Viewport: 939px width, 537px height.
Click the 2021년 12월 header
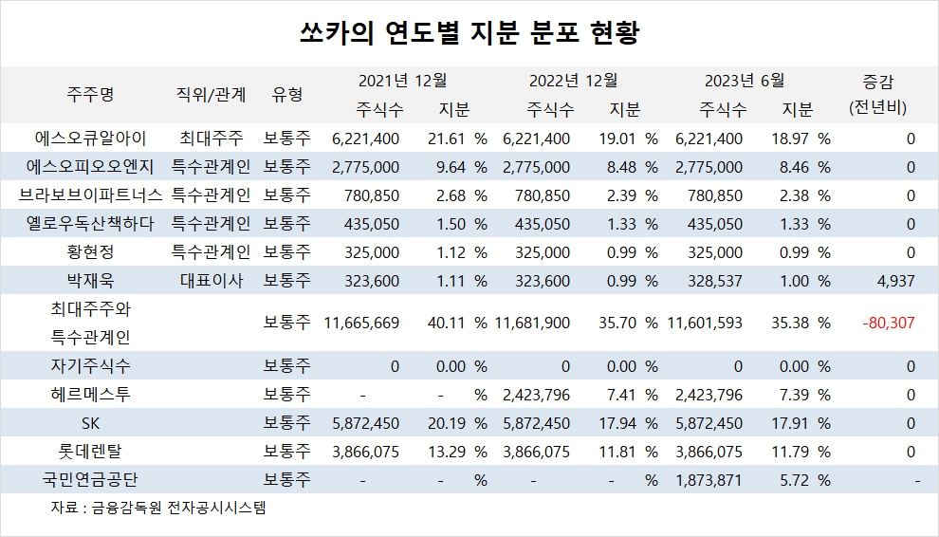(x=402, y=81)
